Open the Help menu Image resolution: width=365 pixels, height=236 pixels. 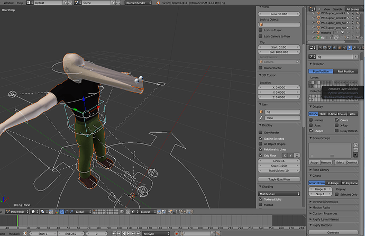point(20,3)
